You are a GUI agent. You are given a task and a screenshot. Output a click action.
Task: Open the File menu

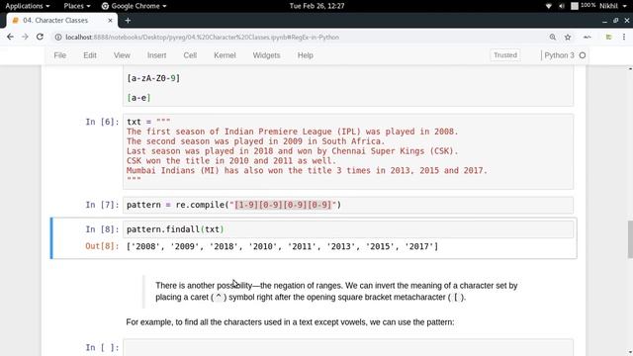pyautogui.click(x=59, y=55)
